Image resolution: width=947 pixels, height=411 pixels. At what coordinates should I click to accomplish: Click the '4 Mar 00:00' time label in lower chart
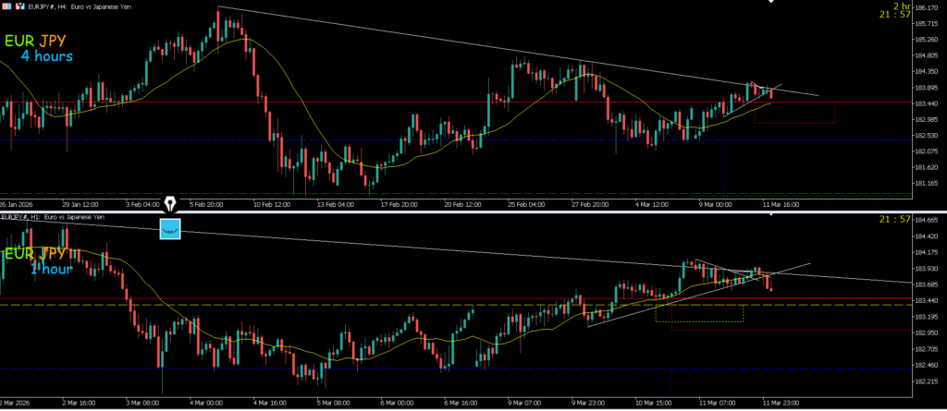tap(209, 404)
